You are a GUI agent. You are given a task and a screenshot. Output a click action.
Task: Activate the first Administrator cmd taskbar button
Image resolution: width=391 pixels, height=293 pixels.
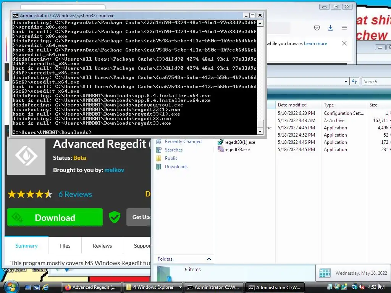(x=214, y=287)
